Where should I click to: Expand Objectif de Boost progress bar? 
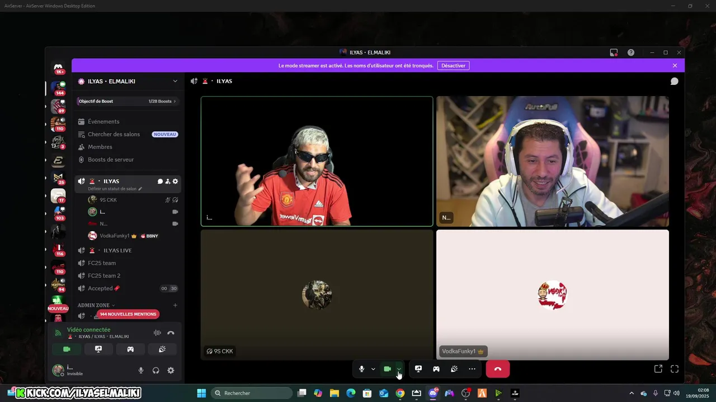[x=128, y=101]
